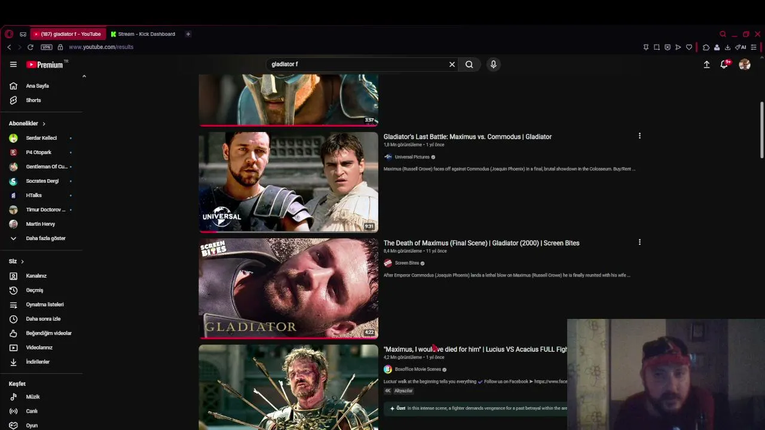Go back to the previous page
Viewport: 765px width, 430px height.
tap(9, 47)
